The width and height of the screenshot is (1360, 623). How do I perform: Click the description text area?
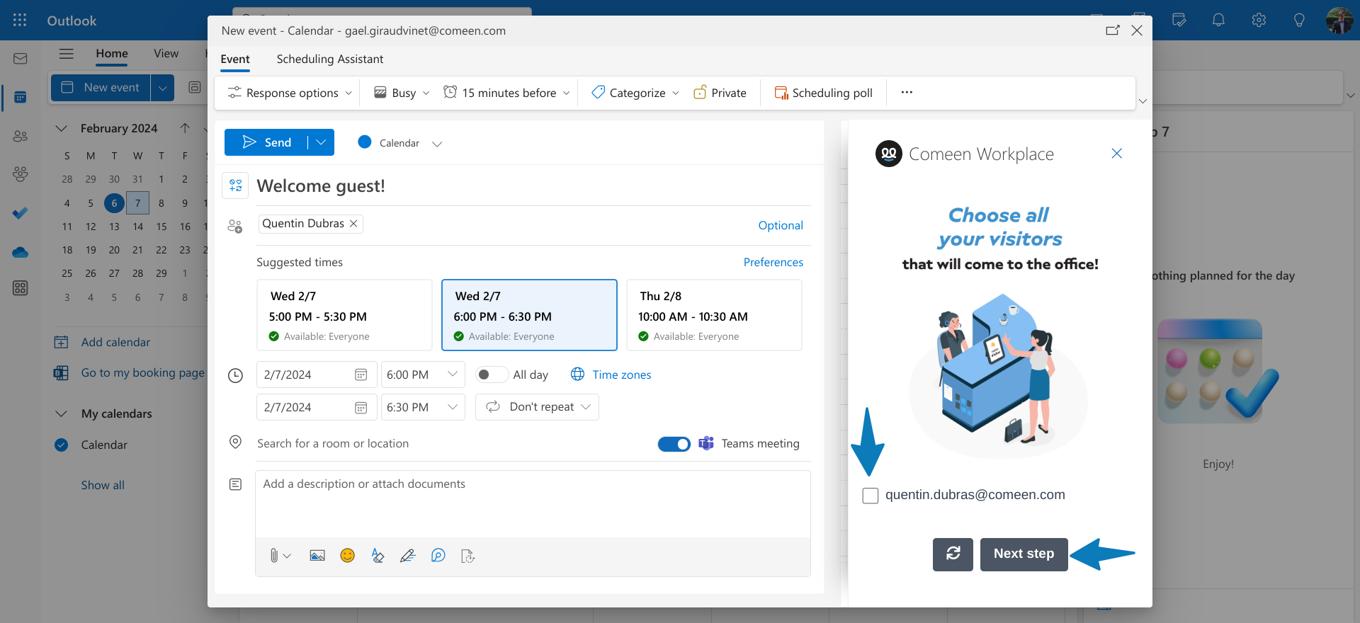533,504
